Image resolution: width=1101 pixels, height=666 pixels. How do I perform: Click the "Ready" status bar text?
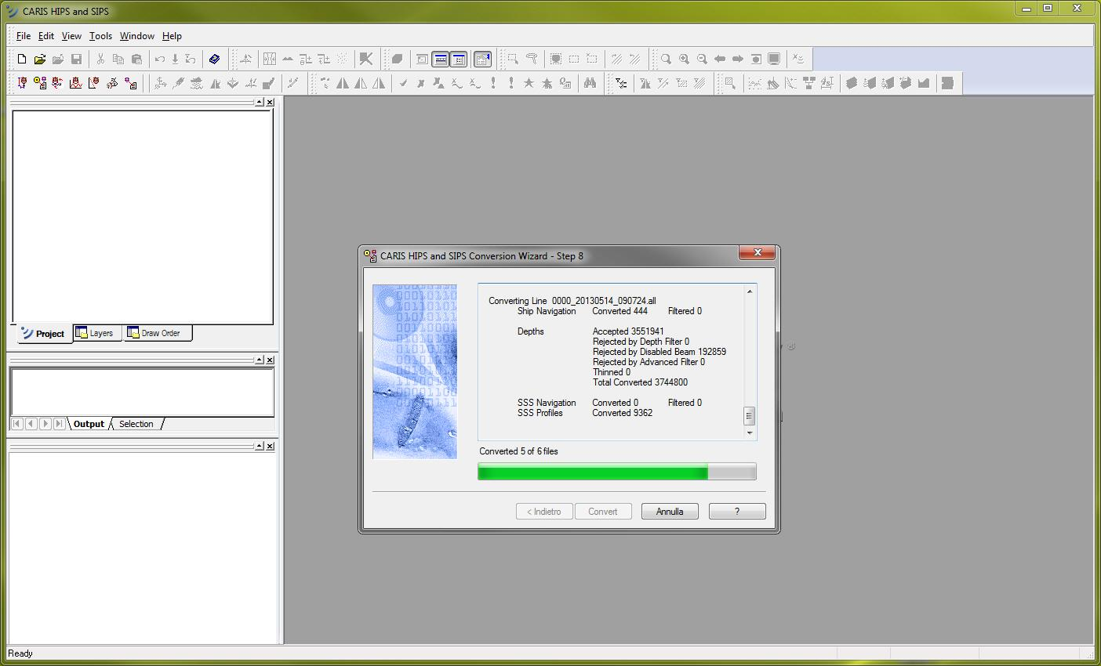point(20,653)
